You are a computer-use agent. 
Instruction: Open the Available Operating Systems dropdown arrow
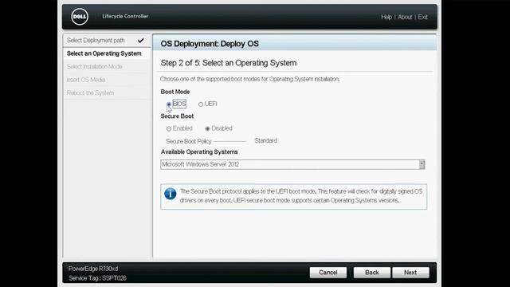coord(422,164)
